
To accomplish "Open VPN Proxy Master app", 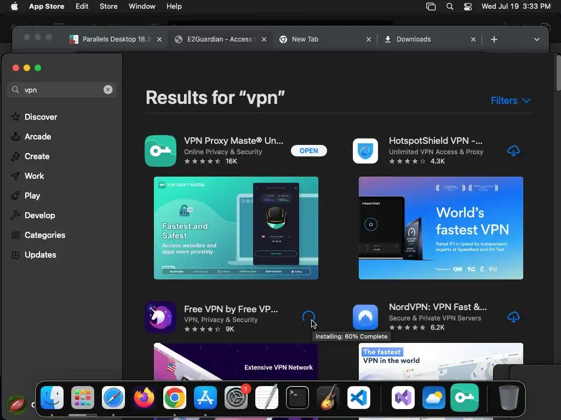I will tap(309, 151).
